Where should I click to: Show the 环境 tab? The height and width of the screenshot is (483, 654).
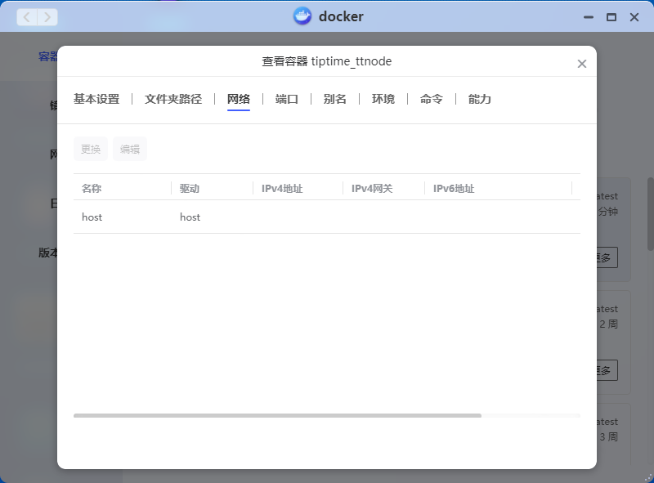[x=383, y=99]
